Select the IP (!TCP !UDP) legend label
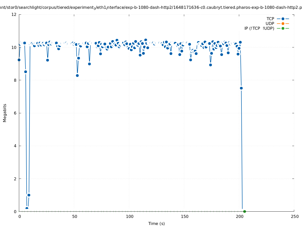Image resolution: width=302 pixels, height=227 pixels. tap(259, 28)
